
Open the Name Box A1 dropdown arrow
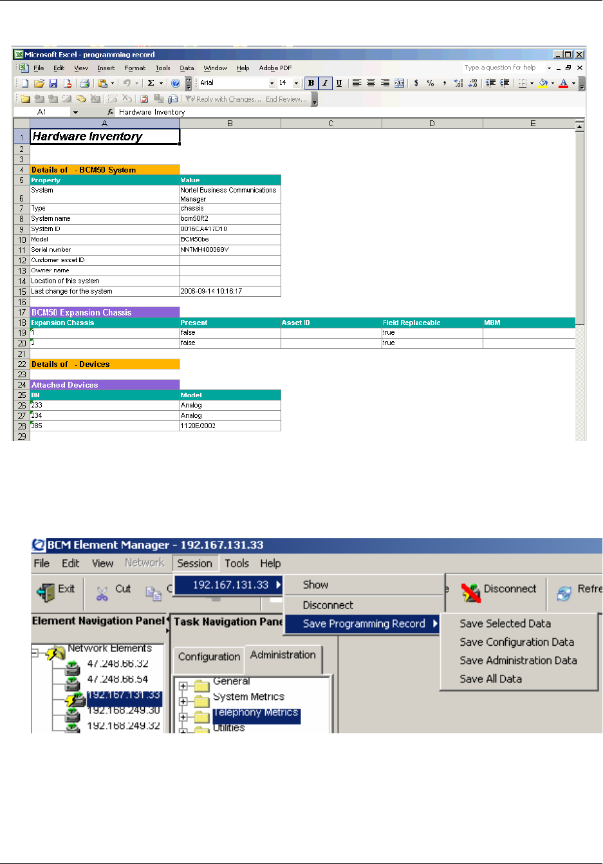tap(75, 112)
